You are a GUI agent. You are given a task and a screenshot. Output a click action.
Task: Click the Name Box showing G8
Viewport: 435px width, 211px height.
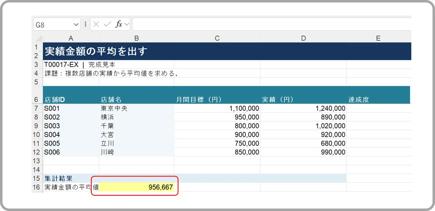point(57,24)
